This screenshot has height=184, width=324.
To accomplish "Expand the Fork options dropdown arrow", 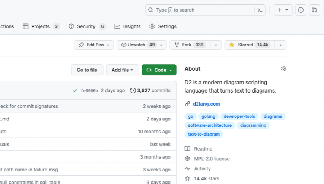I will [216, 45].
